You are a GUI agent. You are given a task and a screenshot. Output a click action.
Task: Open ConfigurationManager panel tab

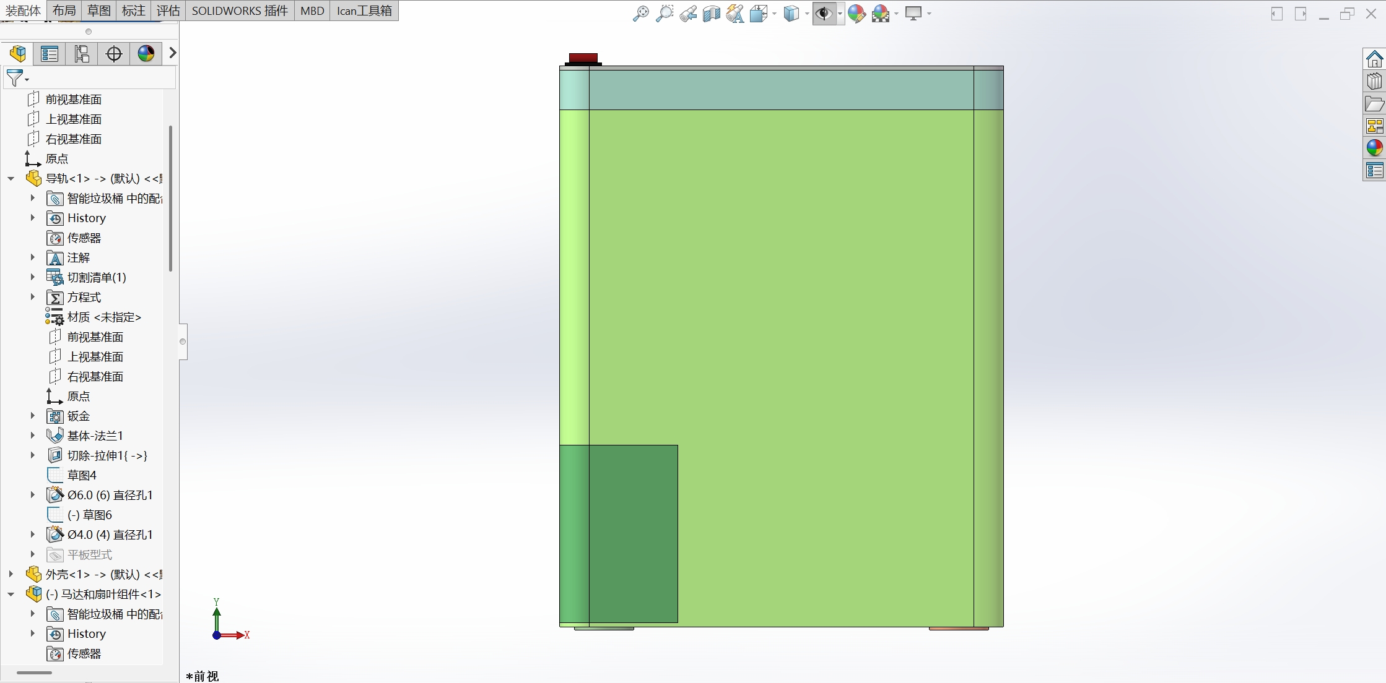(x=82, y=54)
